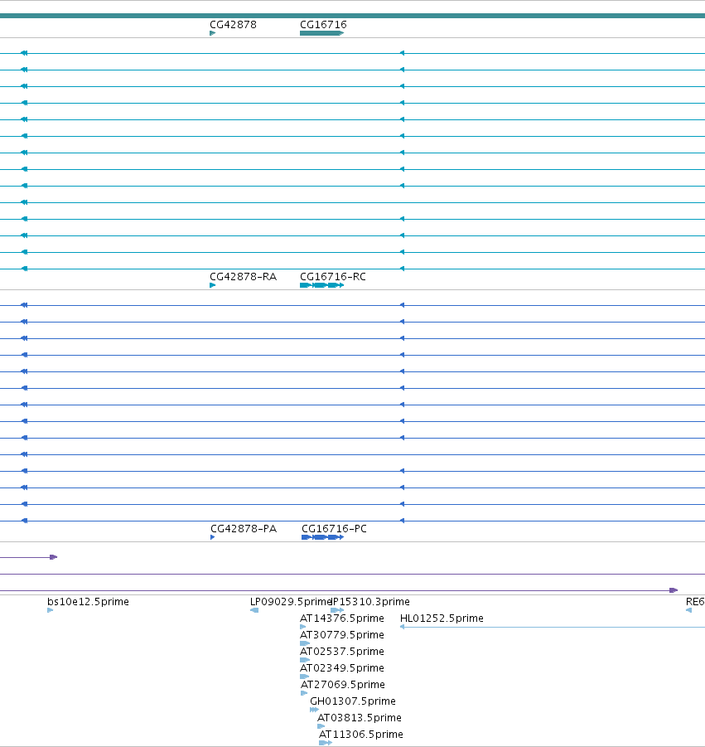Click the bs10e12.5prime arrow glyph
Image resolution: width=705 pixels, height=747 pixels.
tap(51, 610)
